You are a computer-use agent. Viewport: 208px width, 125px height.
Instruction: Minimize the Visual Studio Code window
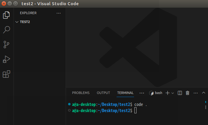point(10,3)
